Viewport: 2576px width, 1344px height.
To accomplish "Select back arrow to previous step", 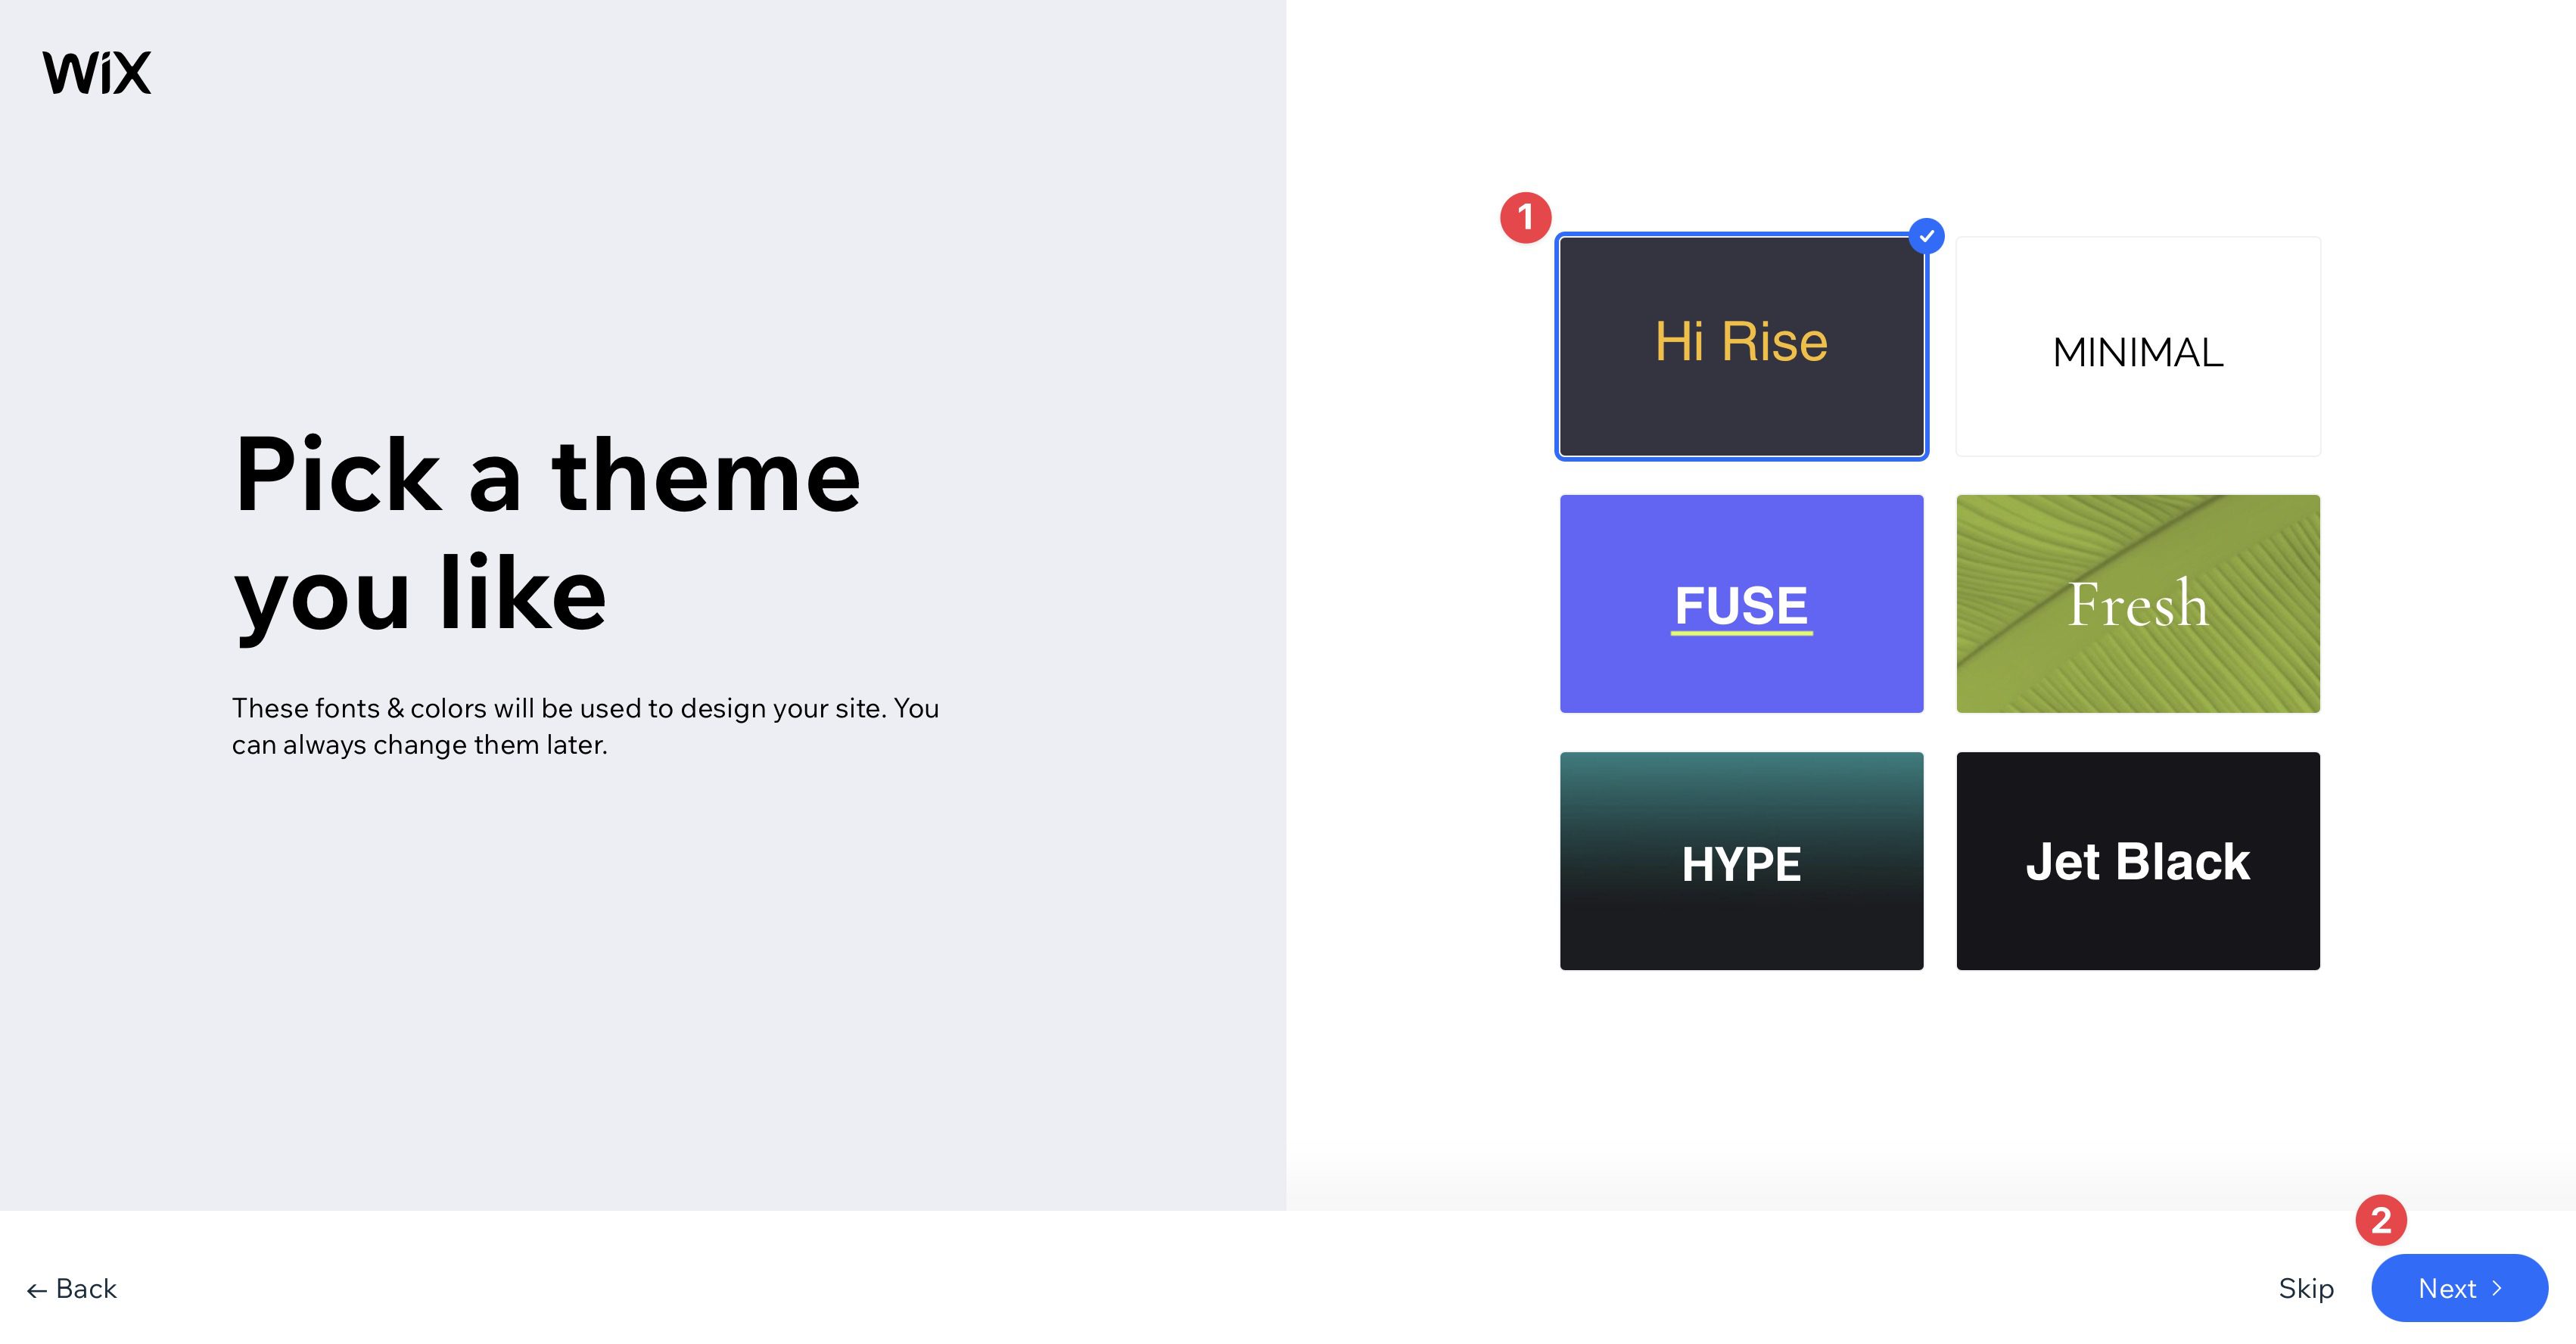I will (x=72, y=1288).
